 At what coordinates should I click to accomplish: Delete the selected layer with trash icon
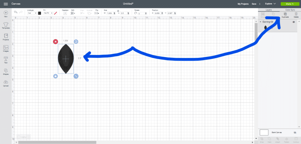(296, 15)
